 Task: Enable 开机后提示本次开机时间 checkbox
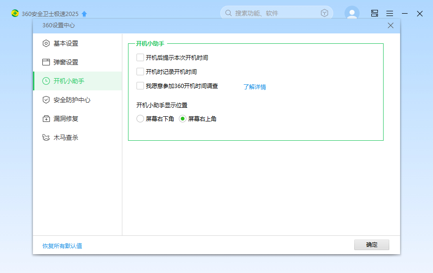pos(140,57)
